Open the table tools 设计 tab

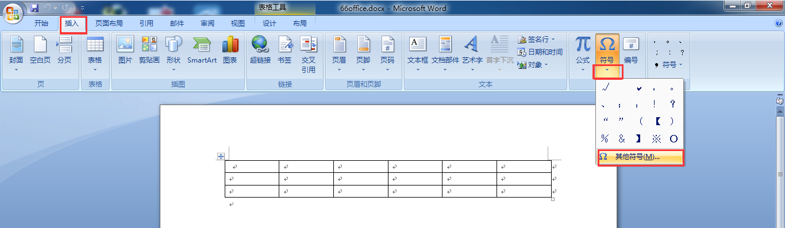tap(270, 24)
